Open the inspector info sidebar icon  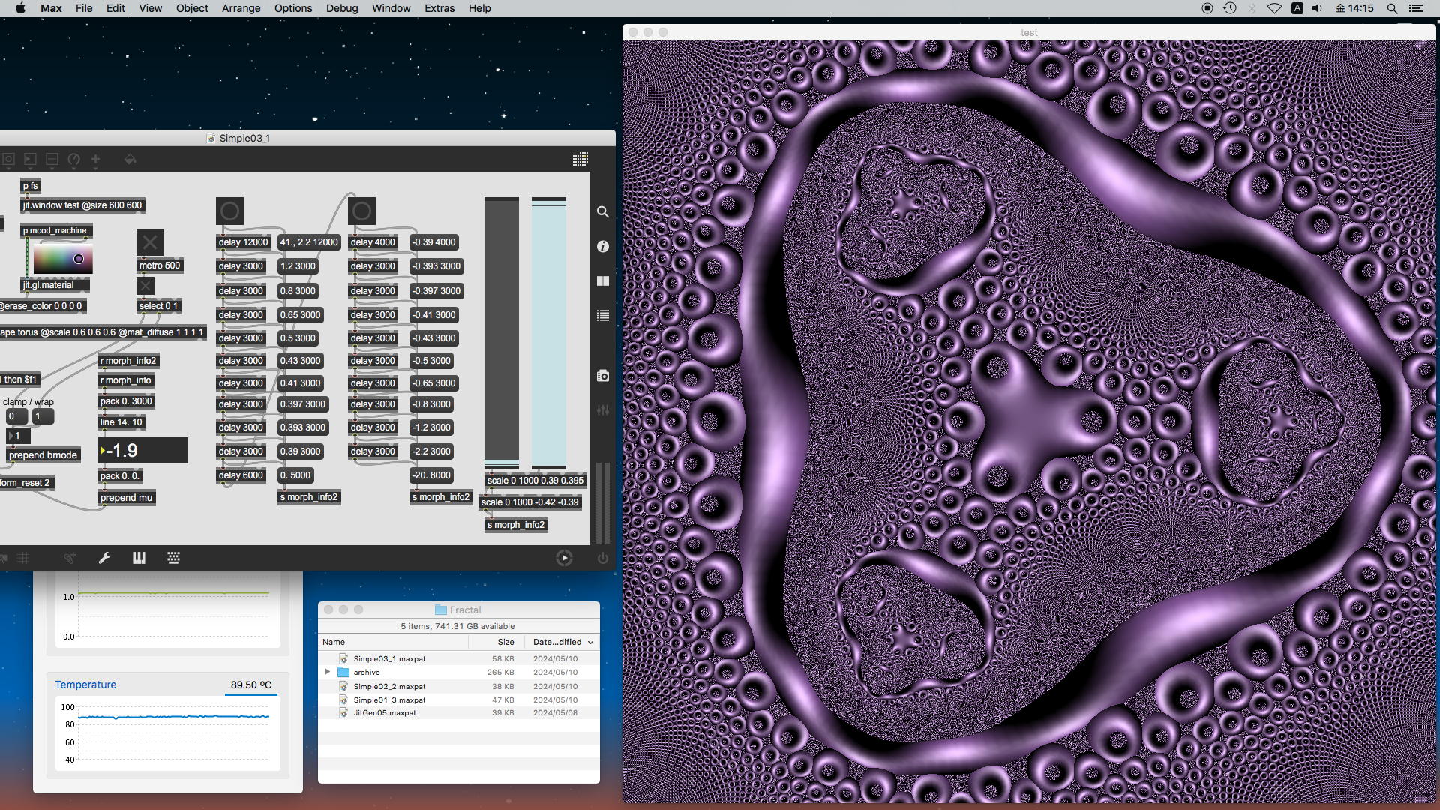pyautogui.click(x=602, y=246)
